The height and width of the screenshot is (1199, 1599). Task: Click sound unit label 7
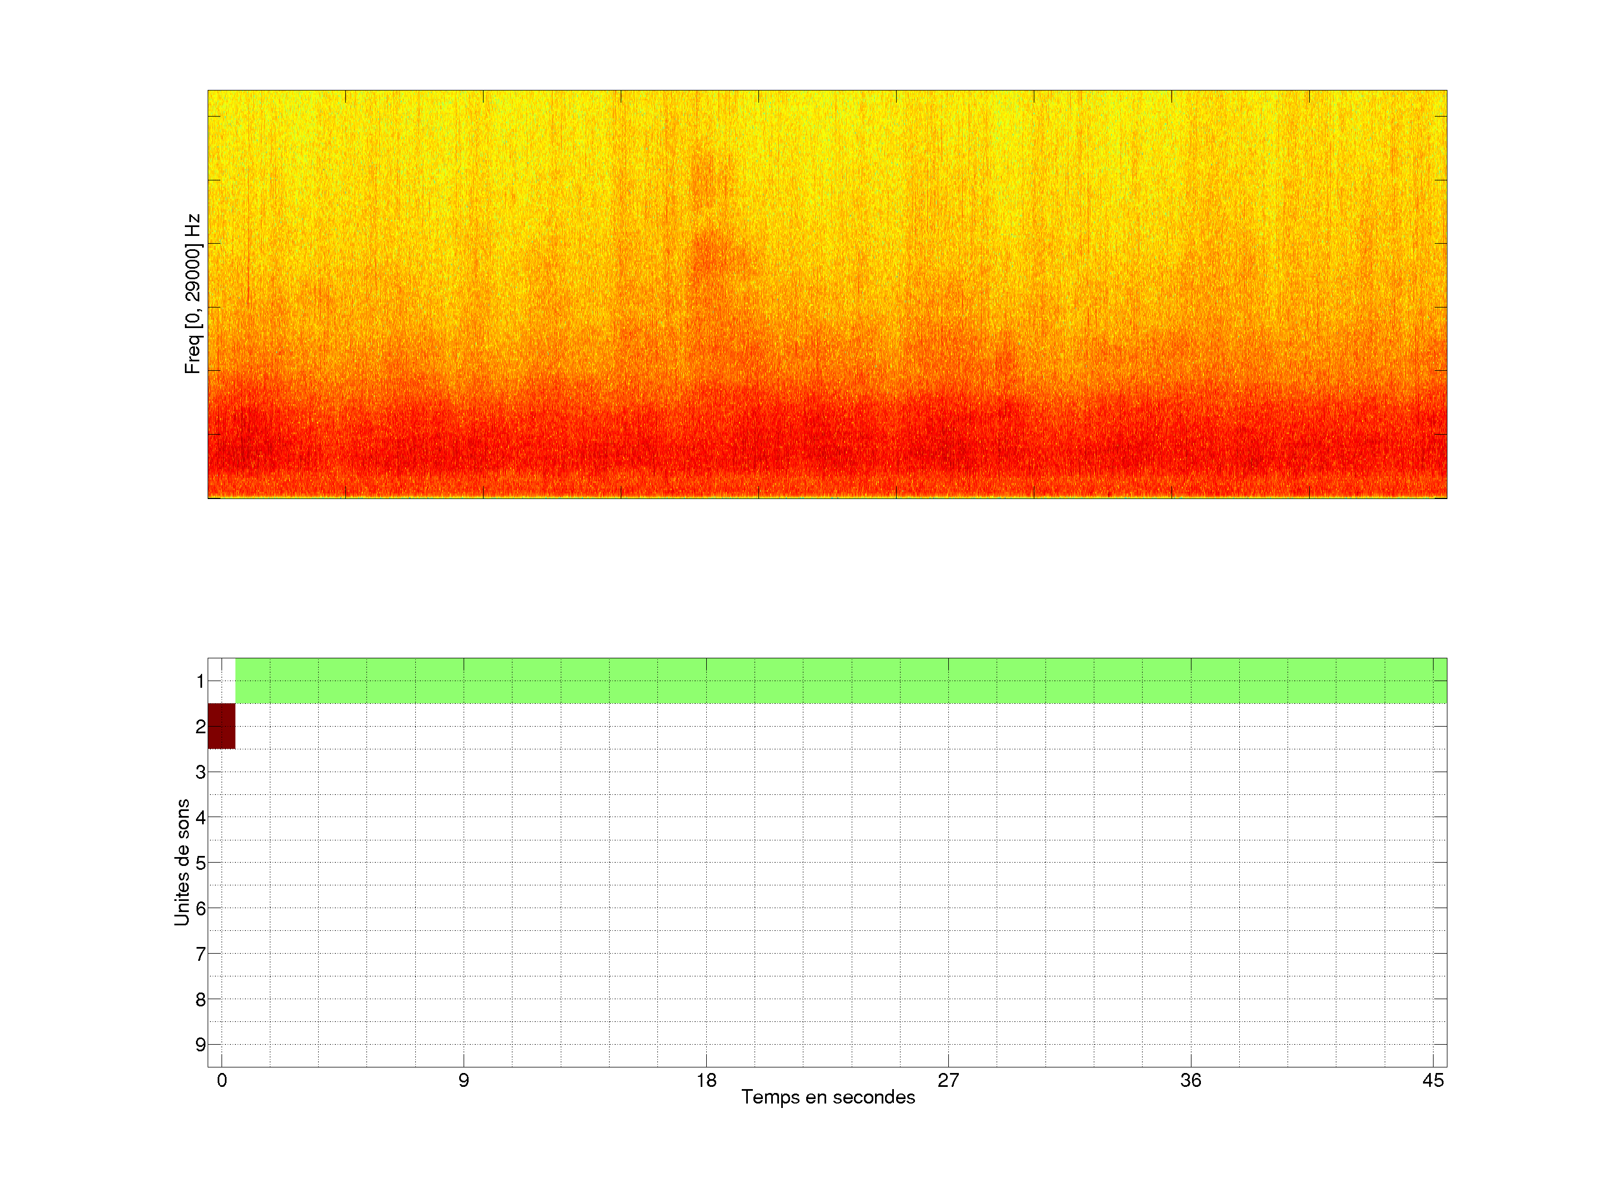tap(200, 954)
